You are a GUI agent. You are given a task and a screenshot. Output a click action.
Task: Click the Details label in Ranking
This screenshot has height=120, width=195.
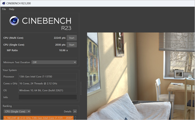tap(68, 111)
